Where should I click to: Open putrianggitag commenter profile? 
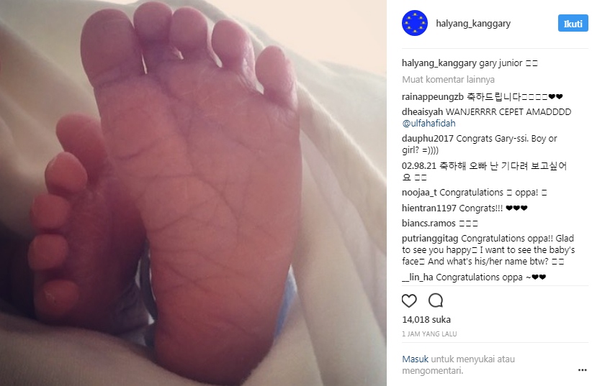tap(430, 239)
